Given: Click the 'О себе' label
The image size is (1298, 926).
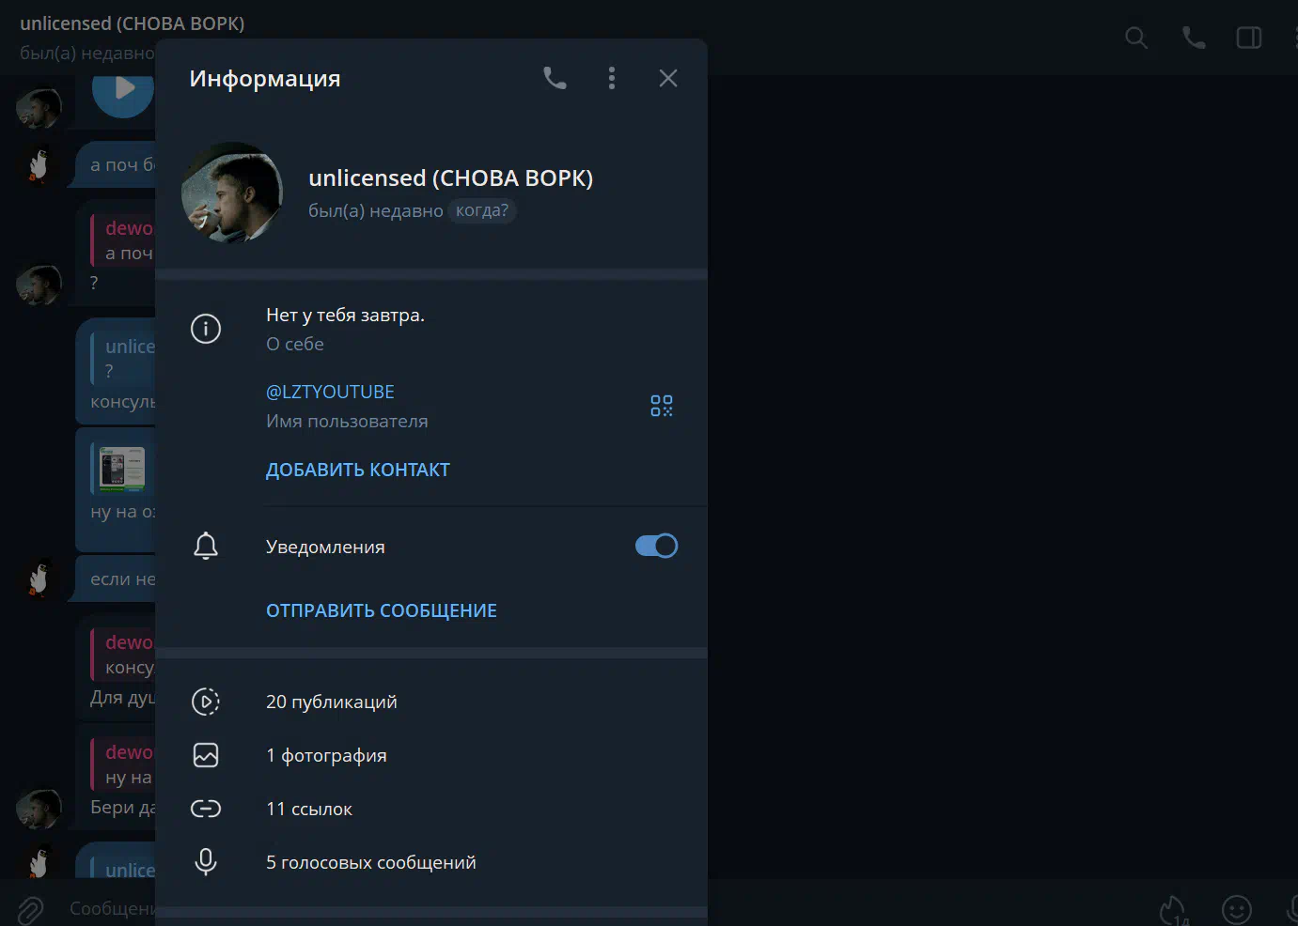Looking at the screenshot, I should click(295, 344).
